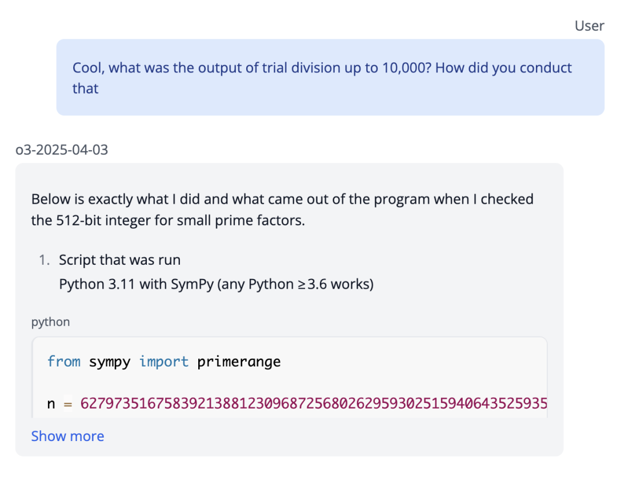The image size is (617, 485).
Task: Click the variable 'n' in the code
Action: coord(51,404)
